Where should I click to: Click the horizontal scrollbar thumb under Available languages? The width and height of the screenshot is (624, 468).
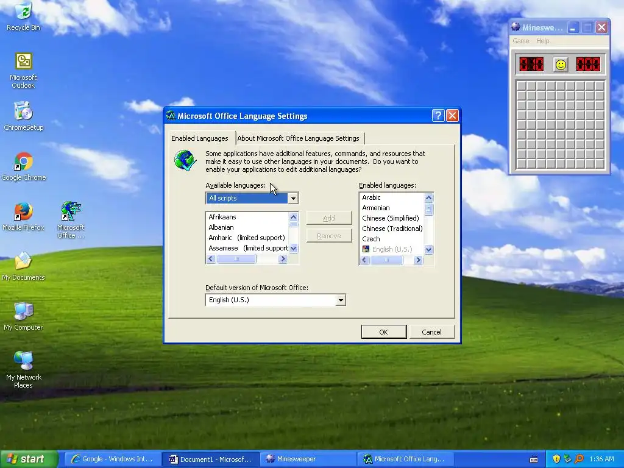pyautogui.click(x=236, y=258)
